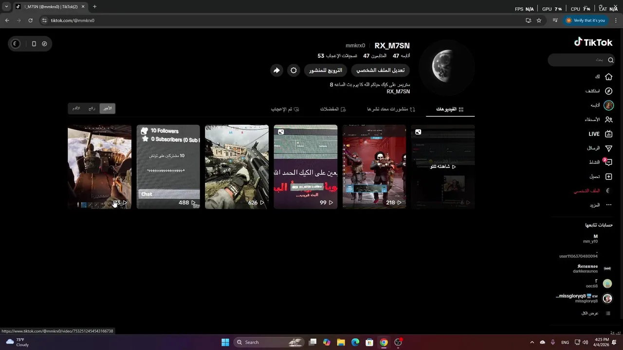Open Chrome from taskbar
The height and width of the screenshot is (350, 623).
(384, 342)
